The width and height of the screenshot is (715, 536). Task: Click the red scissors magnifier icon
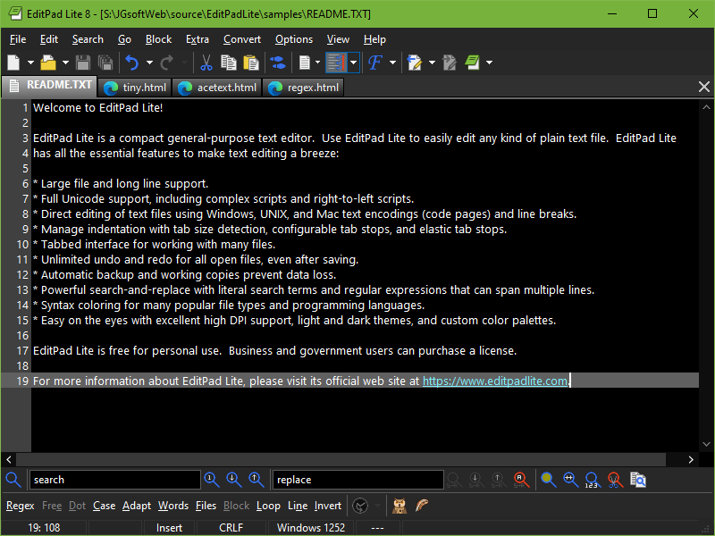[x=615, y=480]
